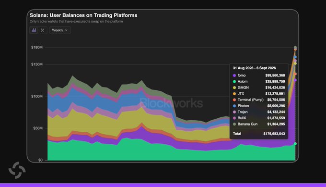Click the green Axiom data point marker
The width and height of the screenshot is (326, 187).
pos(295,144)
